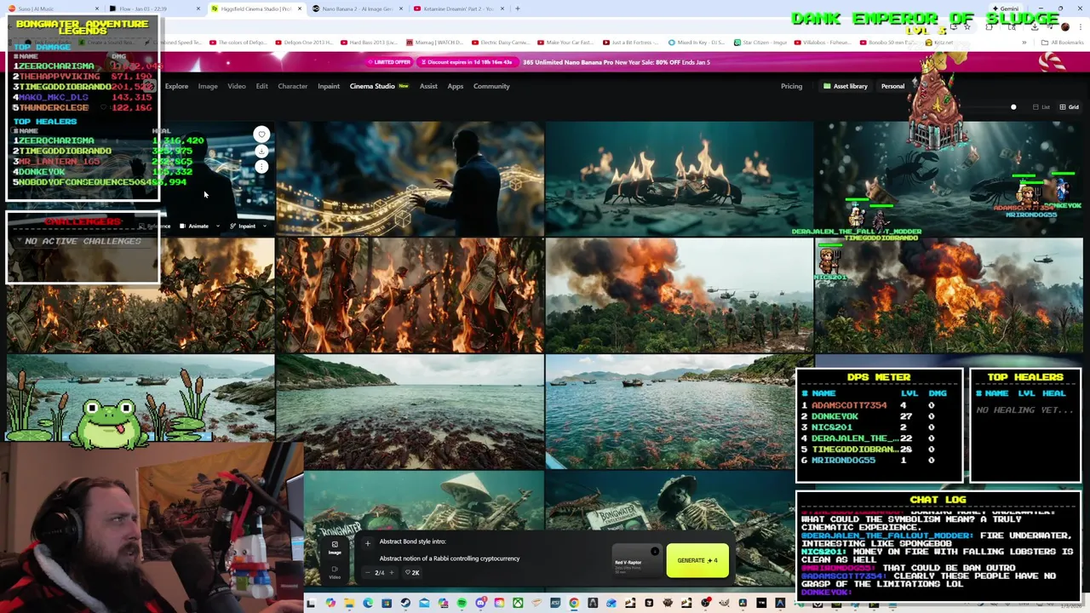The image size is (1090, 613).
Task: Open Xbox app from the taskbar
Action: pos(518,604)
